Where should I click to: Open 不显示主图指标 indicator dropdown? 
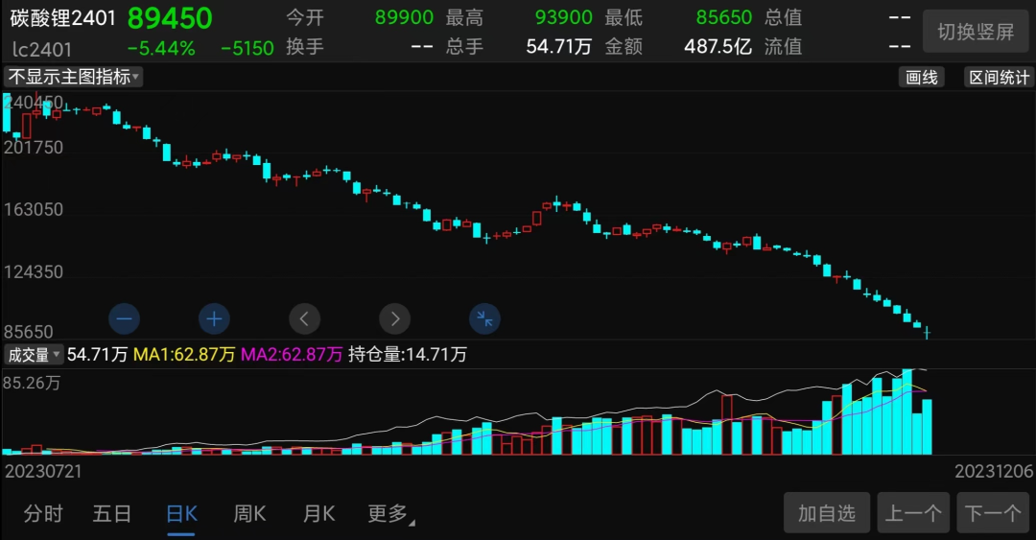[73, 77]
